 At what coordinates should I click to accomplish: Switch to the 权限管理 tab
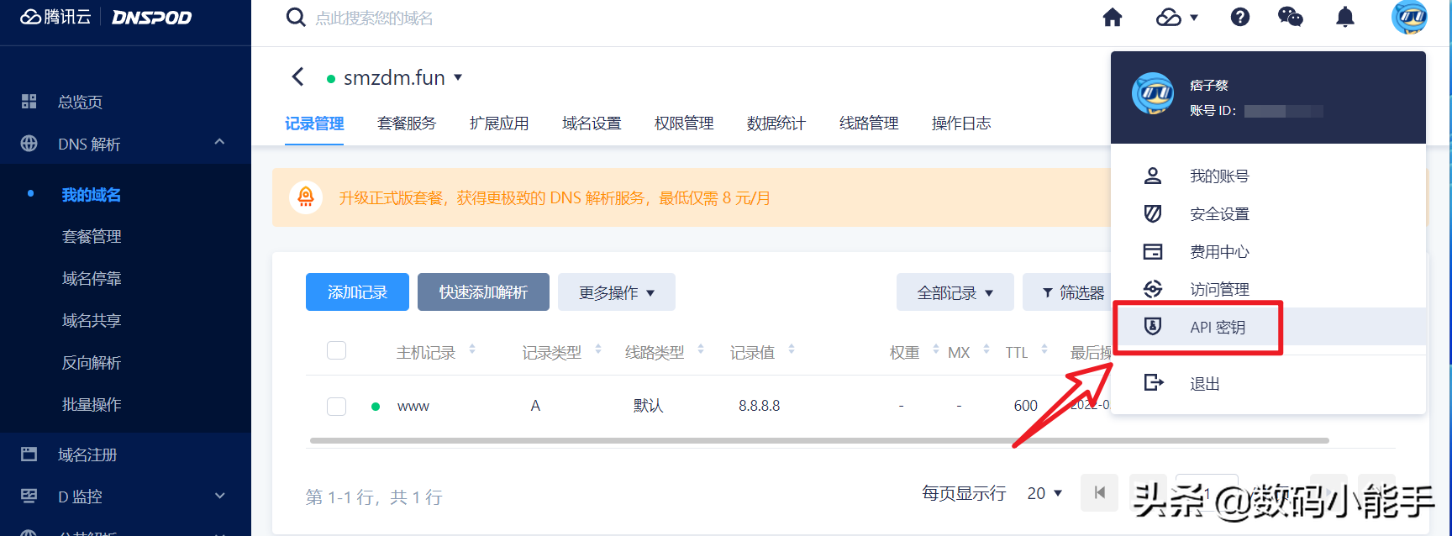(684, 123)
